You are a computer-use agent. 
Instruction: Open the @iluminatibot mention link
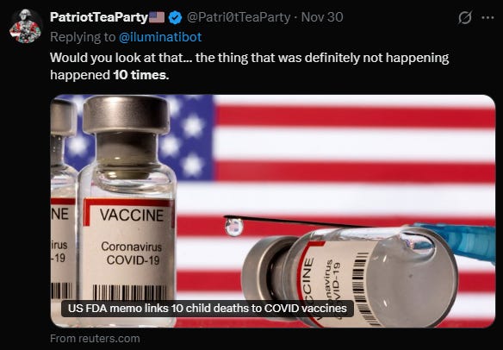point(160,37)
